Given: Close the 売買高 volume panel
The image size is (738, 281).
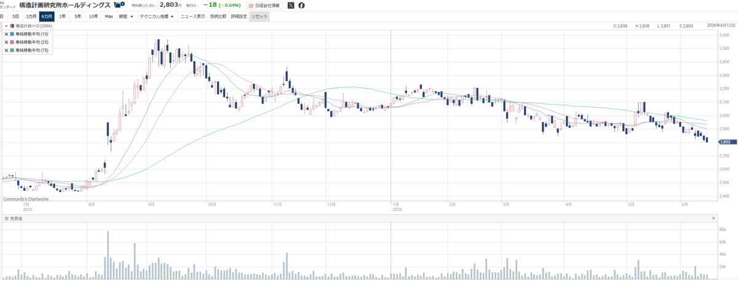Looking at the screenshot, I should pos(713,218).
